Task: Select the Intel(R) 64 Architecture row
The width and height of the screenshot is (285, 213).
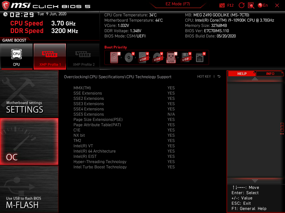Action: (124, 151)
